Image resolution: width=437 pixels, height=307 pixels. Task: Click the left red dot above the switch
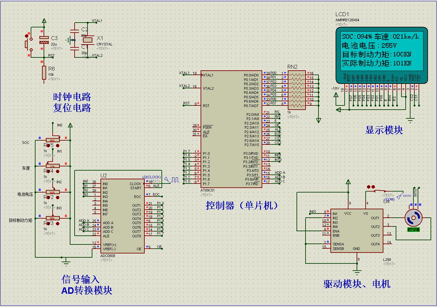[369, 187]
